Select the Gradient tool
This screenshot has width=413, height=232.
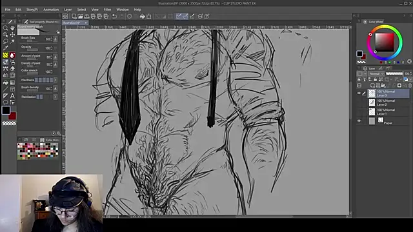[x=12, y=82]
